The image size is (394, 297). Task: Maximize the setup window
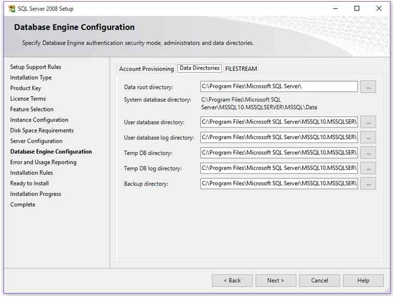[356, 9]
